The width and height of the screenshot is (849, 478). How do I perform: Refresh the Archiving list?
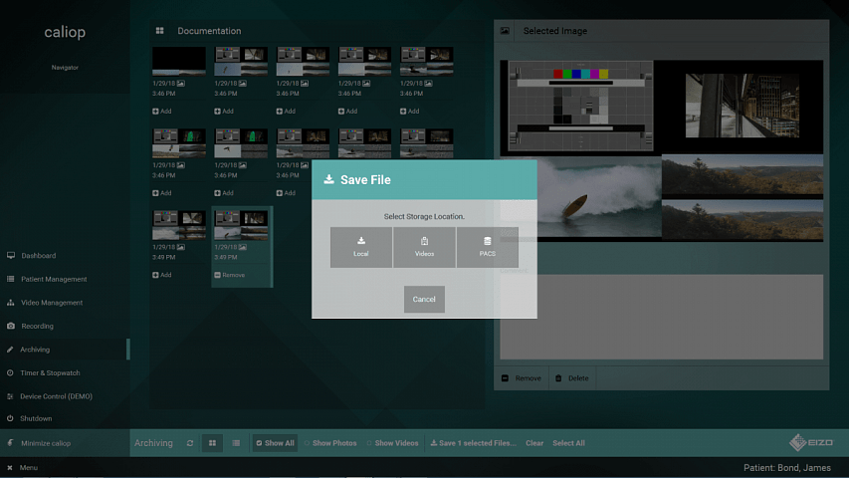(x=189, y=443)
